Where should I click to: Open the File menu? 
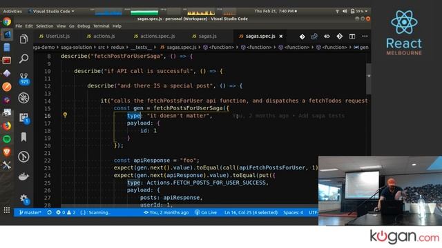(x=19, y=26)
